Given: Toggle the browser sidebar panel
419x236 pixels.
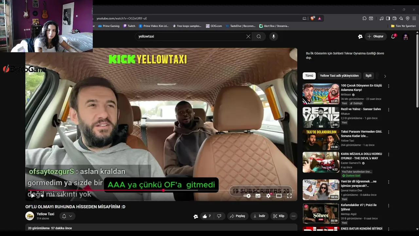Looking at the screenshot, I should tap(388, 18).
